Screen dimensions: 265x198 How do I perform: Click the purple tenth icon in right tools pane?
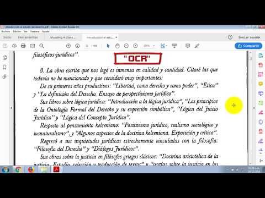coord(261,141)
